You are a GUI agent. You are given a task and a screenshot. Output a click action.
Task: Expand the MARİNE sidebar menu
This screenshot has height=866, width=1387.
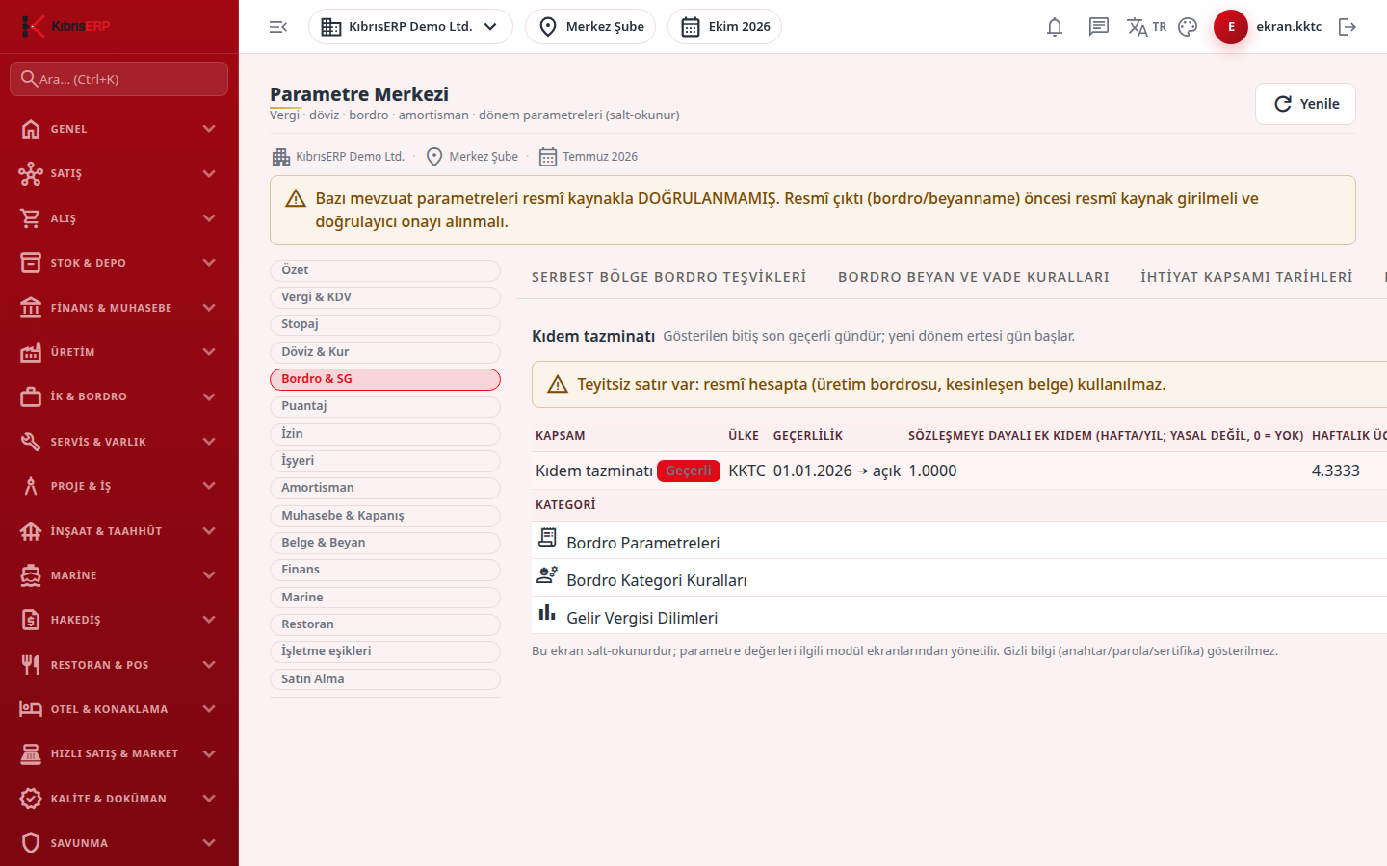click(x=119, y=575)
